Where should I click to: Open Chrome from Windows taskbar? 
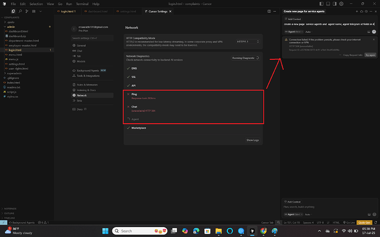click(x=263, y=231)
